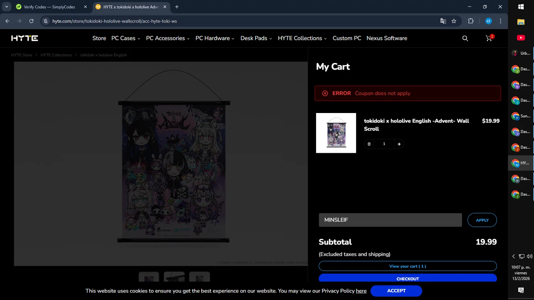Image resolution: width=534 pixels, height=300 pixels.
Task: Select the third product gallery thumbnail
Action: (x=199, y=277)
